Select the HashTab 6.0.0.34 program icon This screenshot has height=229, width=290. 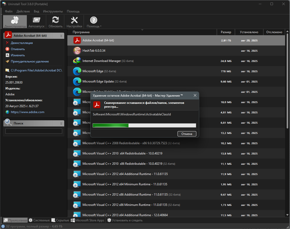click(x=77, y=51)
